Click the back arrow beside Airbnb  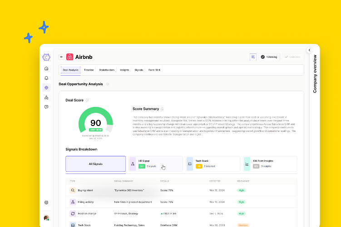61,57
